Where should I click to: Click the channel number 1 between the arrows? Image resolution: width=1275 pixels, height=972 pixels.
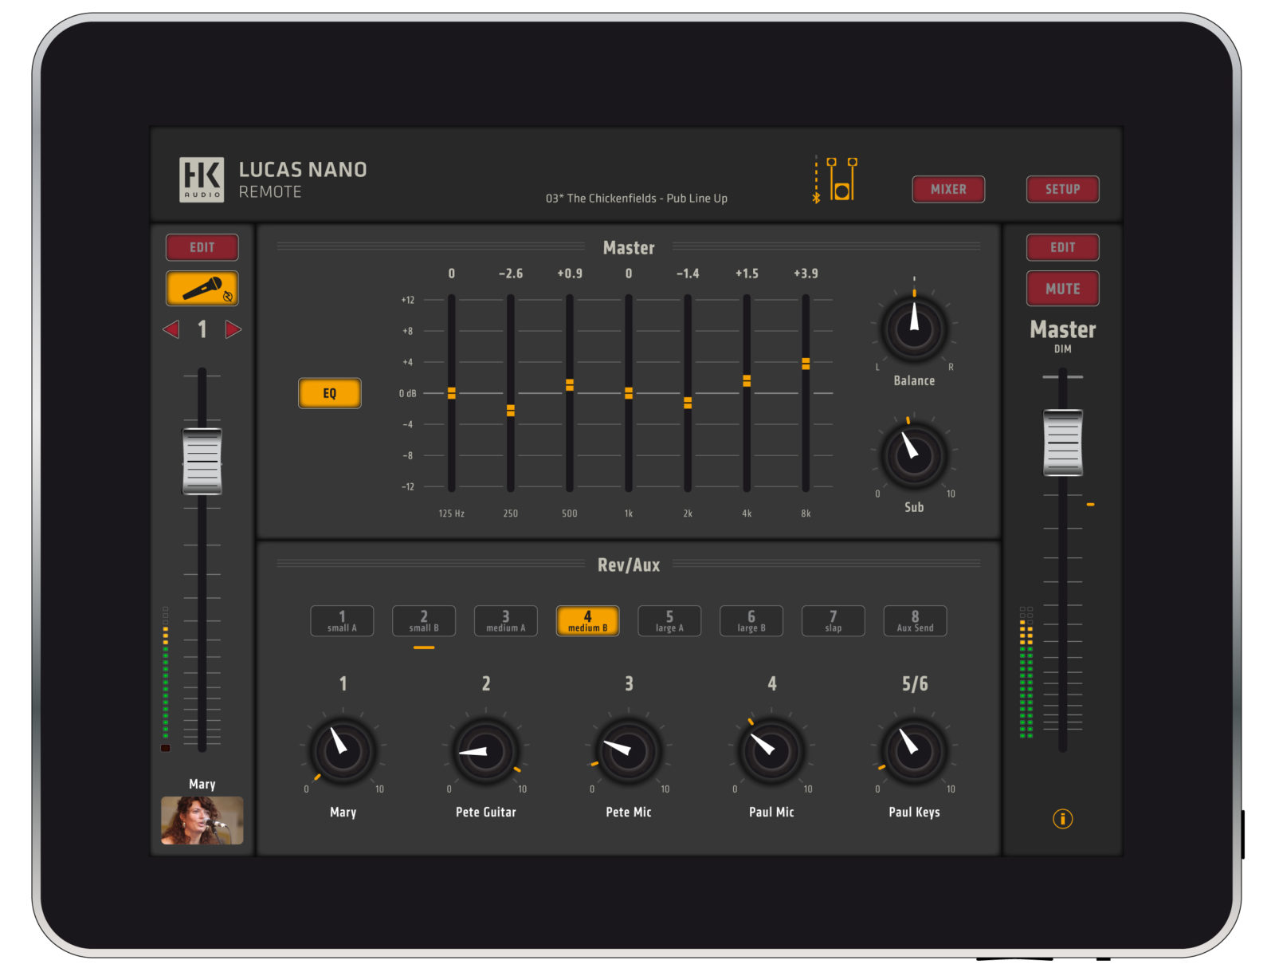click(202, 329)
